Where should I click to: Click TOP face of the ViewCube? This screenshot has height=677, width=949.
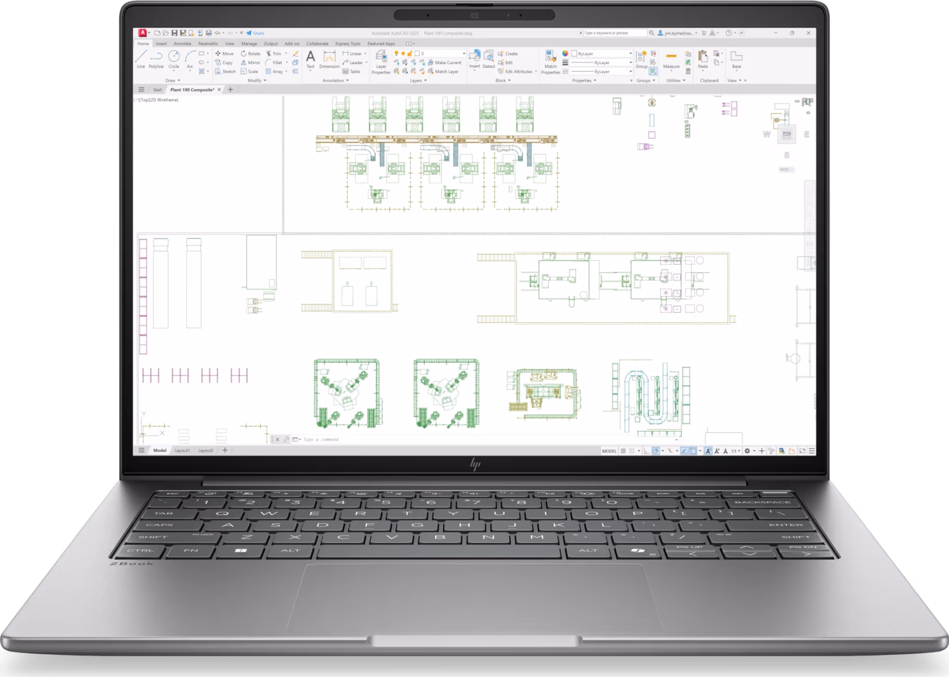[x=786, y=134]
